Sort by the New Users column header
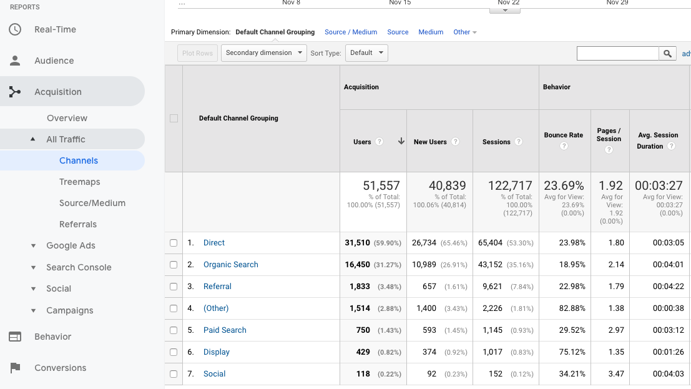 pos(430,142)
